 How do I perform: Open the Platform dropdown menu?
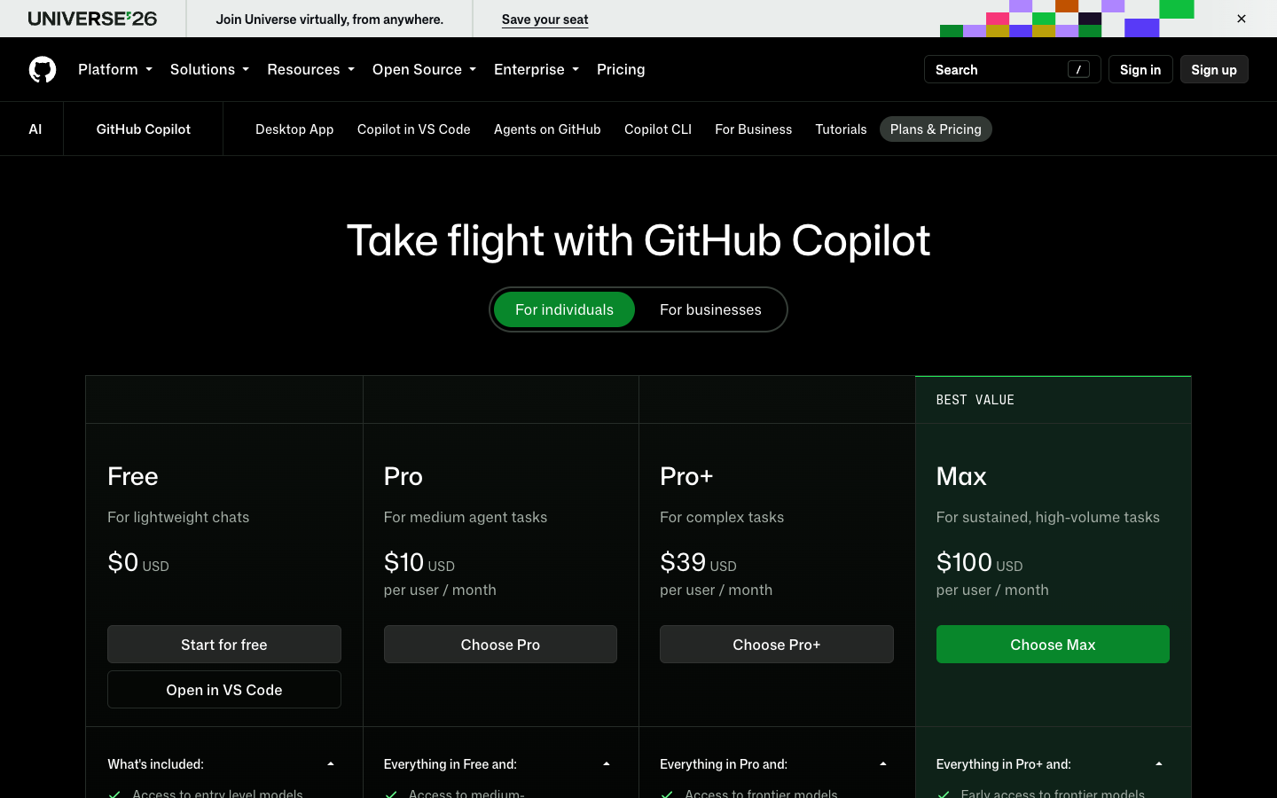(x=115, y=69)
